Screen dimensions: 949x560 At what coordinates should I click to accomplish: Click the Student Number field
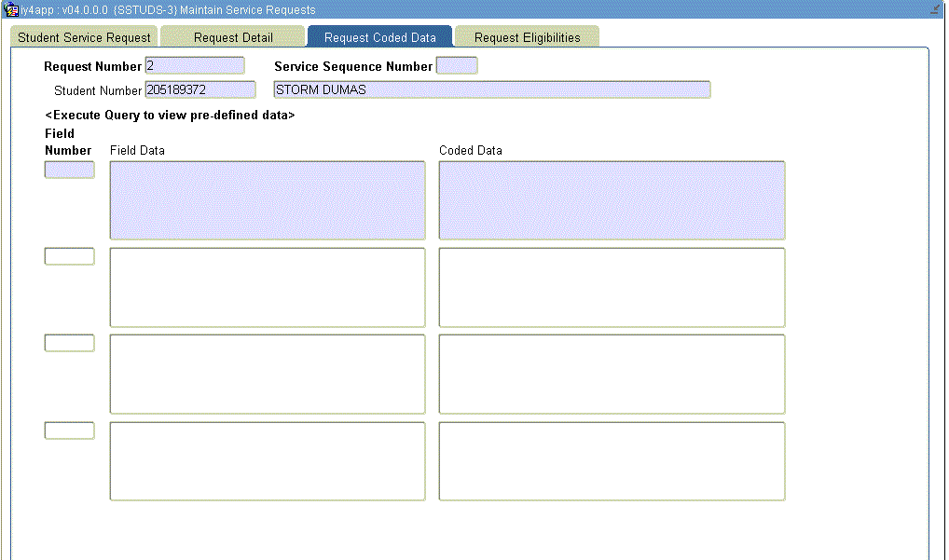pyautogui.click(x=200, y=89)
